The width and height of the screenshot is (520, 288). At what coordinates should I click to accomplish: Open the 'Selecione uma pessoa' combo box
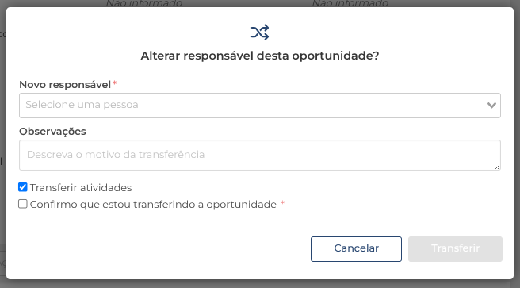tap(260, 106)
